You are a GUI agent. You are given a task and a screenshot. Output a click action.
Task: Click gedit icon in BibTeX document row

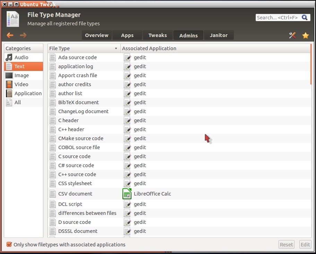tap(127, 102)
